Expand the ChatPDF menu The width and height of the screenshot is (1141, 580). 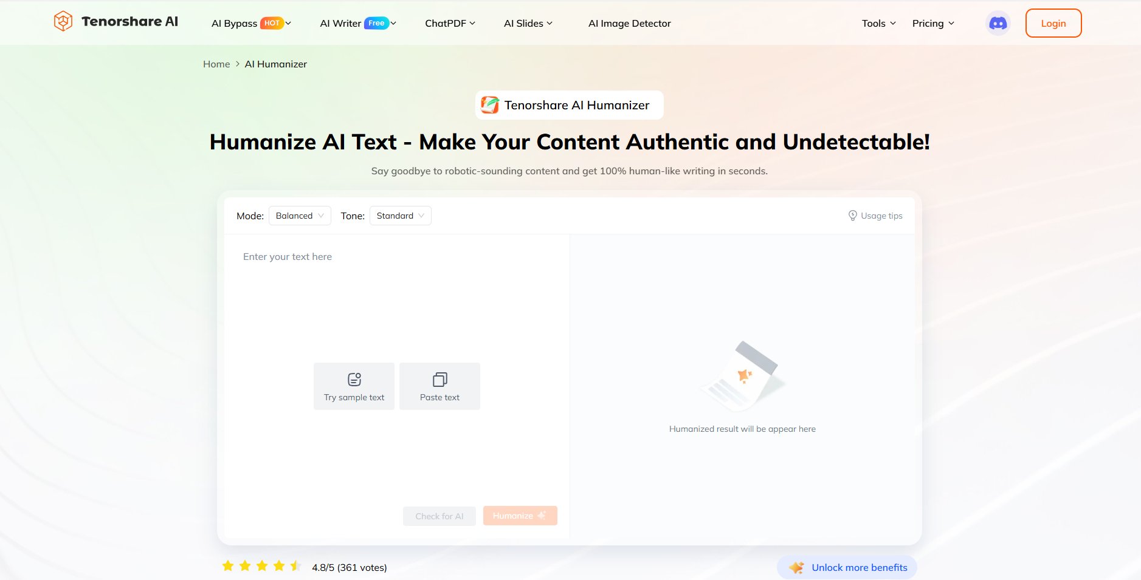(450, 24)
